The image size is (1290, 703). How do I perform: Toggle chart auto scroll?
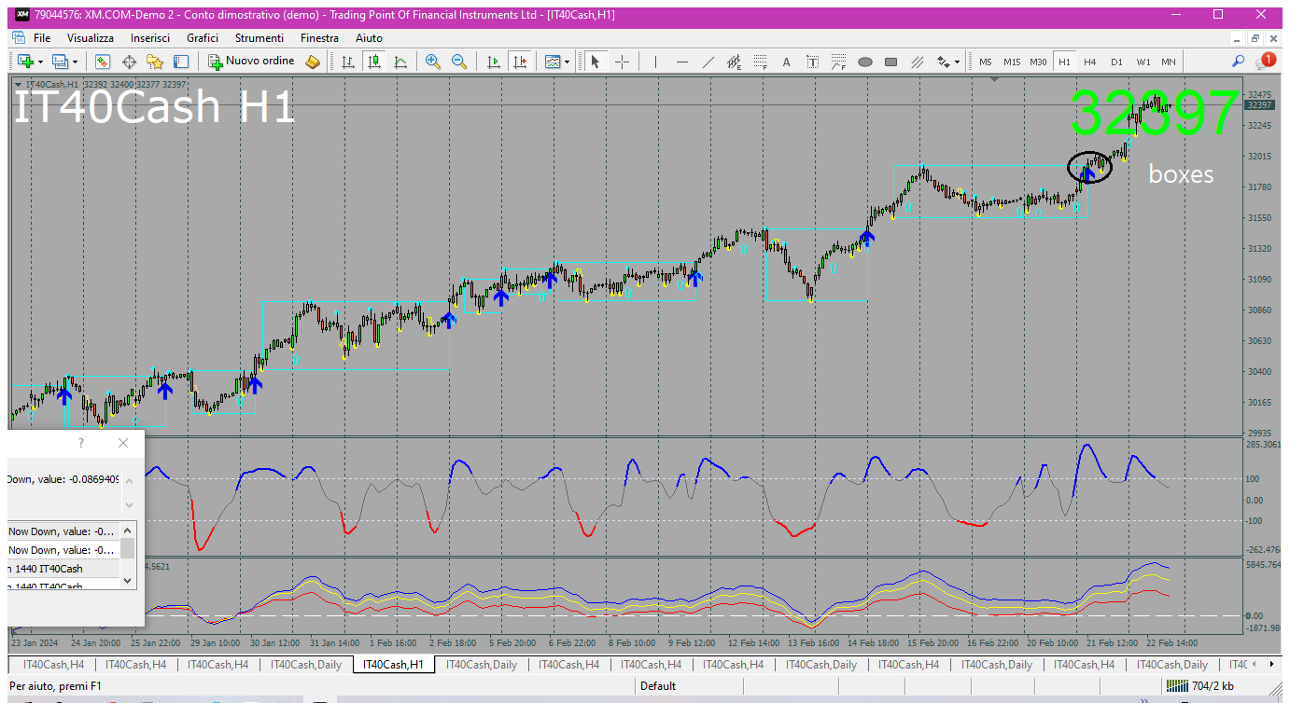493,62
